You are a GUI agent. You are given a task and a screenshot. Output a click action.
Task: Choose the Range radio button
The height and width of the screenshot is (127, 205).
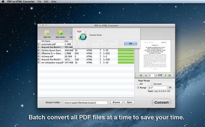[x=138, y=87]
